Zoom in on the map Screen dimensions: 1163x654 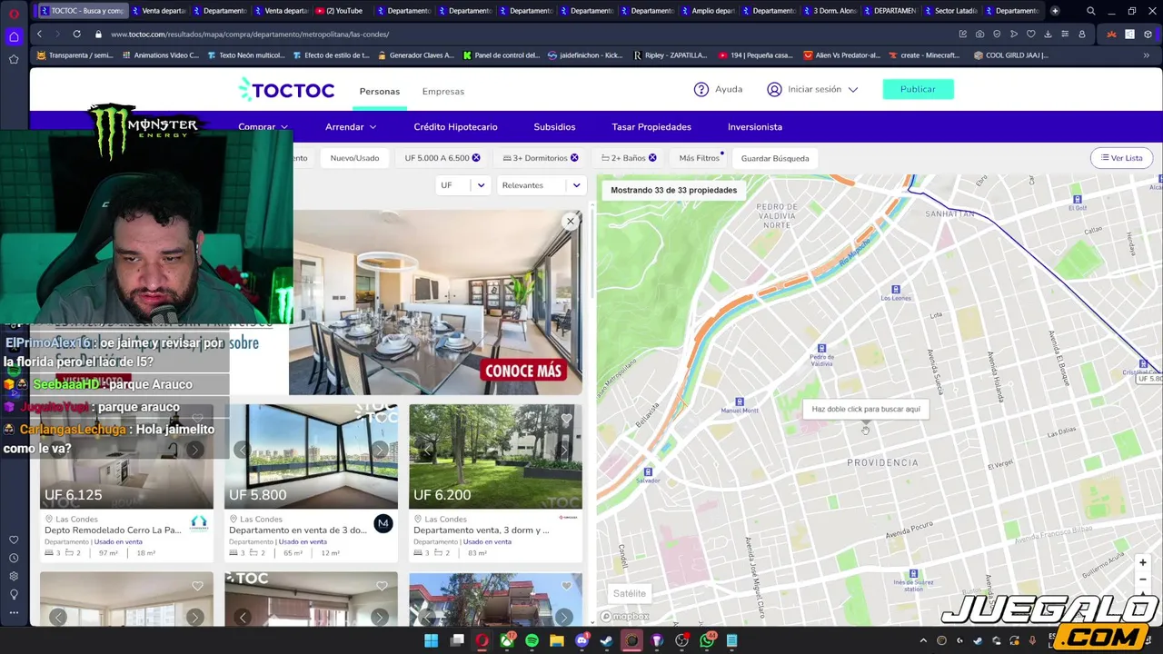pos(1142,563)
